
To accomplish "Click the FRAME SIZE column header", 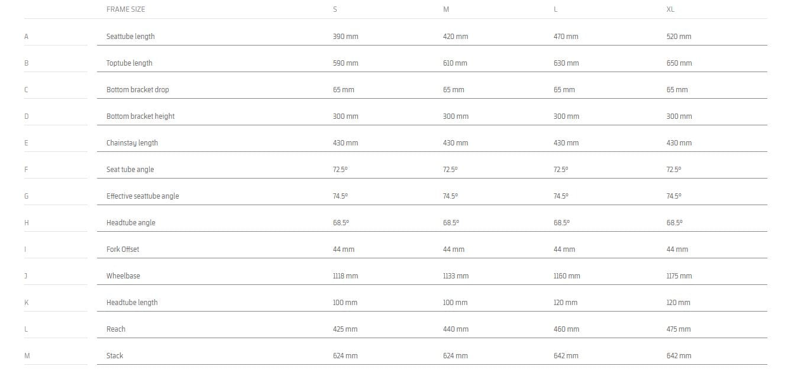I will pyautogui.click(x=125, y=9).
